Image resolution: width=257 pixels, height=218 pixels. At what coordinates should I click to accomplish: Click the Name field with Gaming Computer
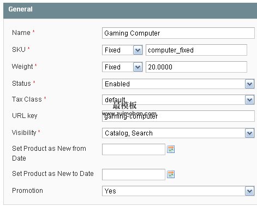tap(178, 33)
